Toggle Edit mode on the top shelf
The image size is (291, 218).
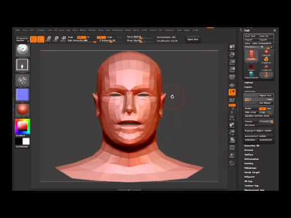33,39
